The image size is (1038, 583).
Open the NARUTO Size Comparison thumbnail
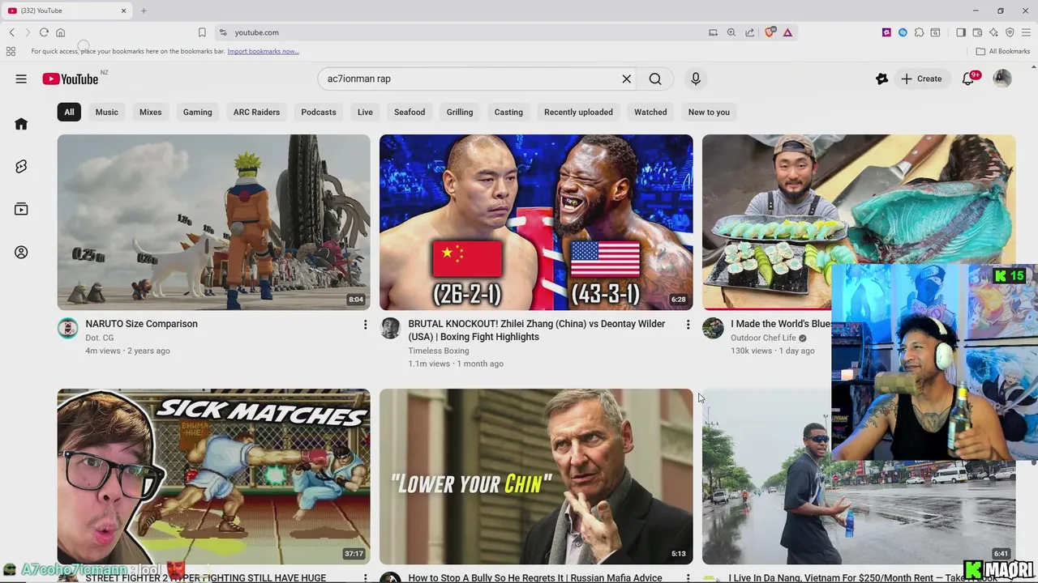(213, 222)
